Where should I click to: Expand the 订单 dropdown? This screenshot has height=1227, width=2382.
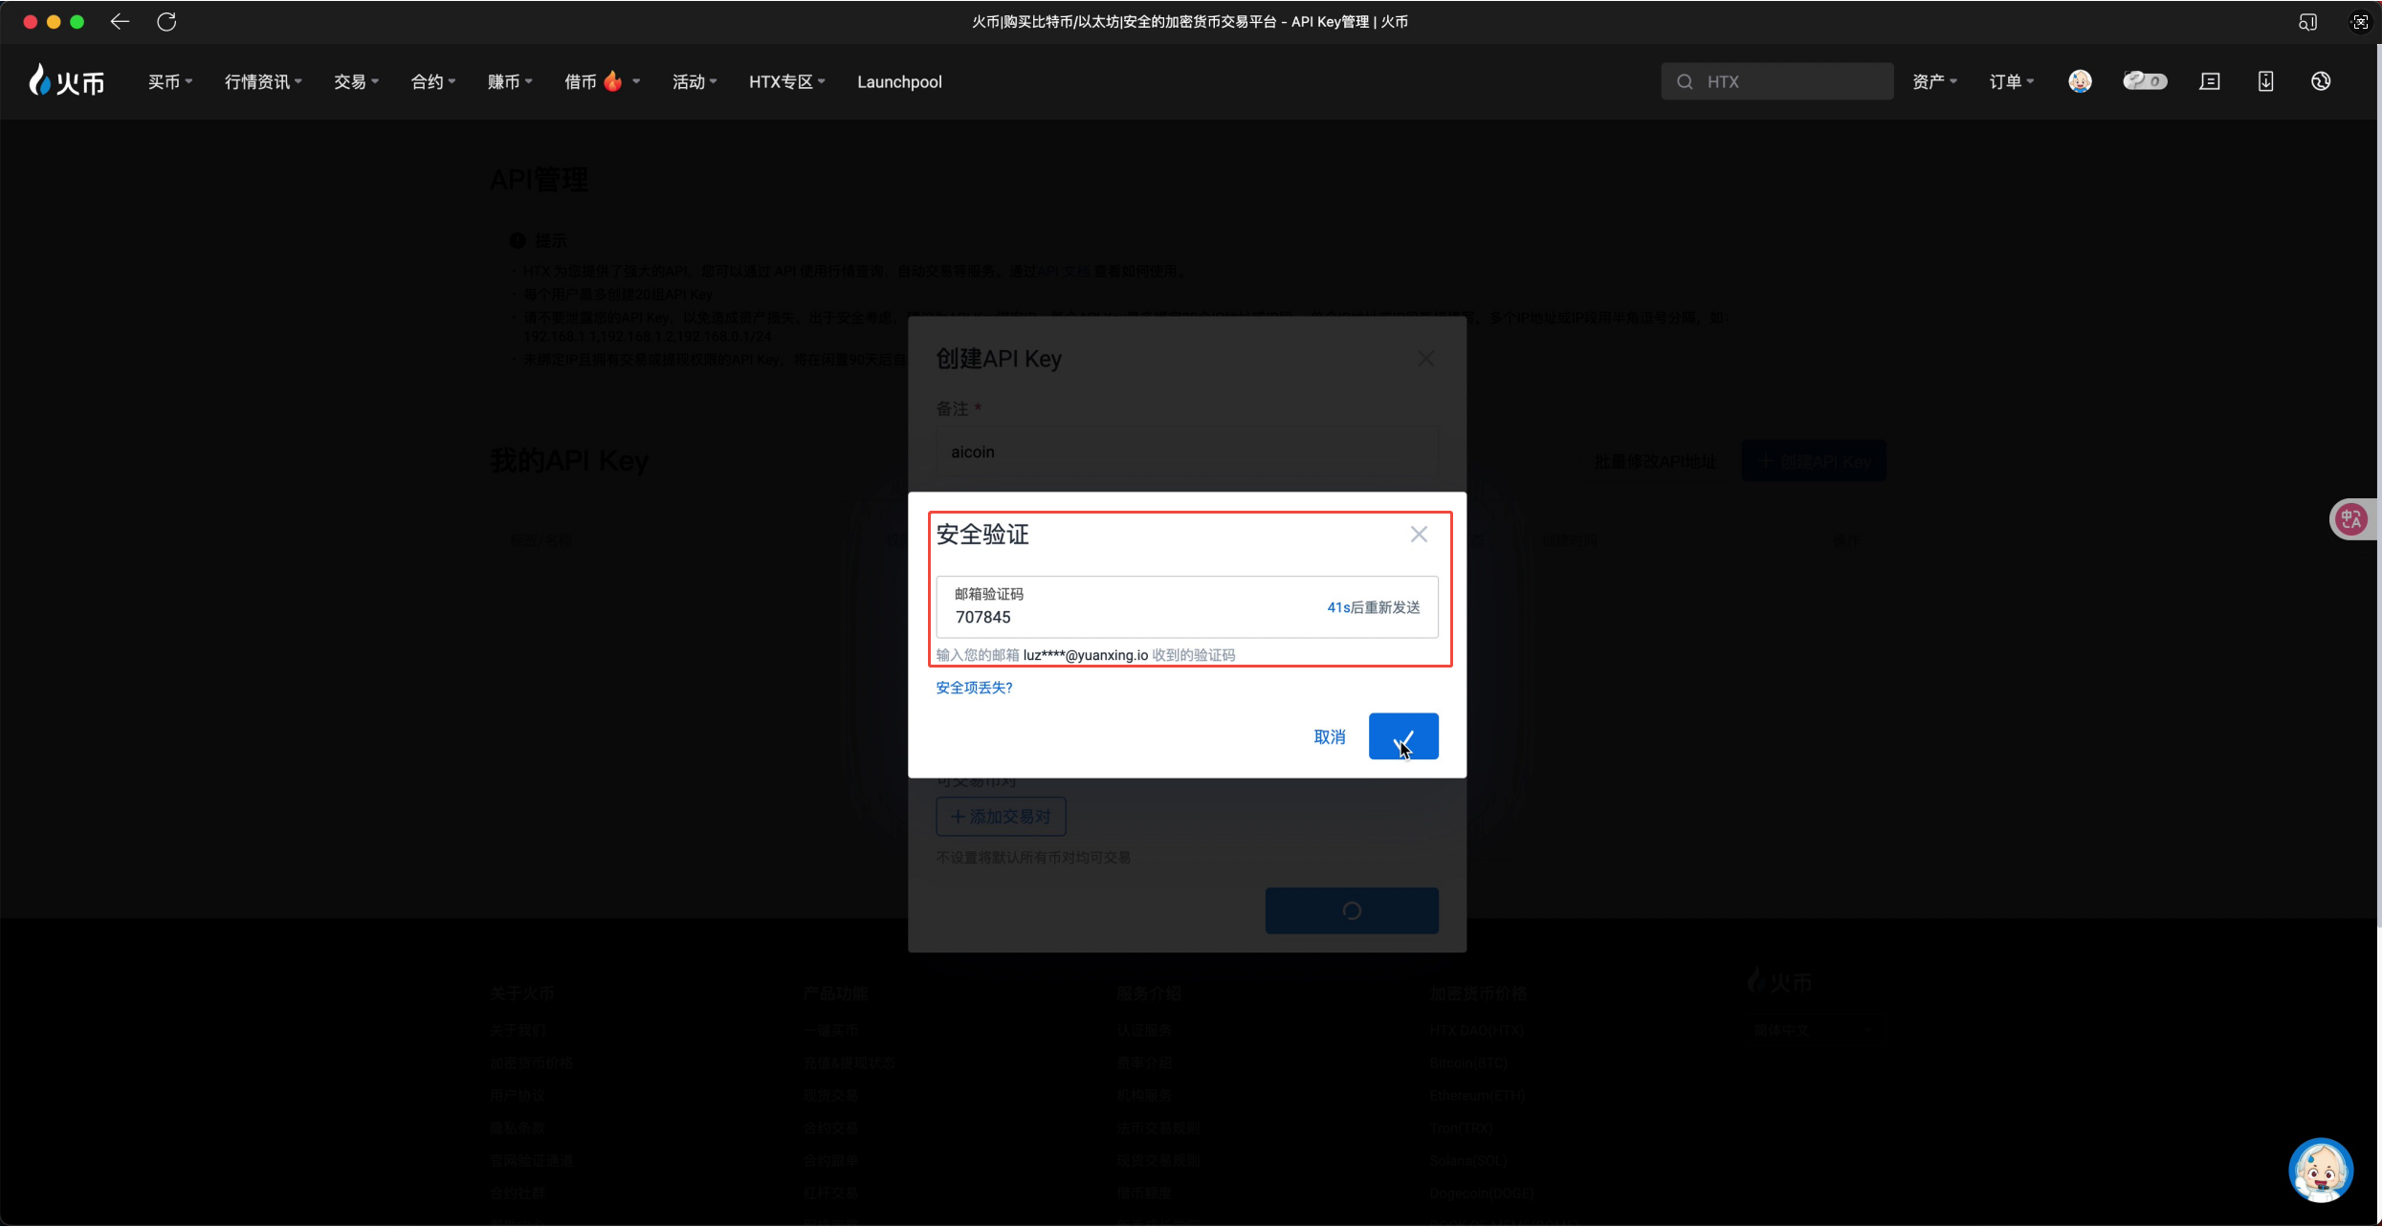pos(2012,82)
